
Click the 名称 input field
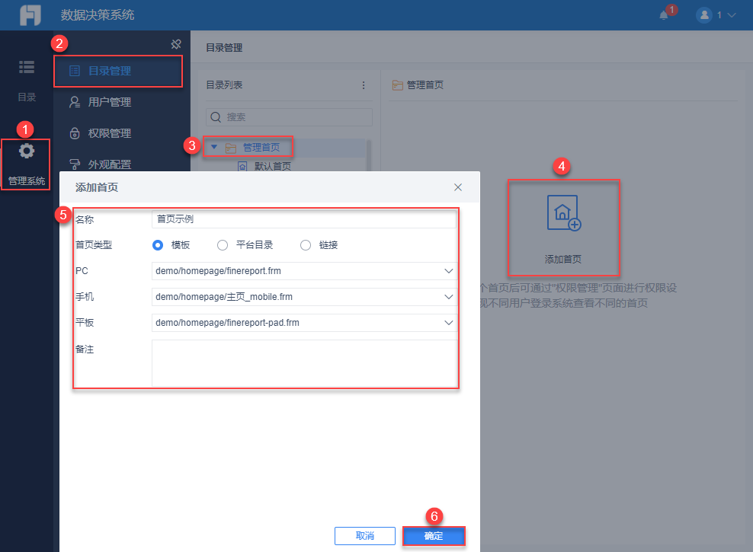coord(303,219)
